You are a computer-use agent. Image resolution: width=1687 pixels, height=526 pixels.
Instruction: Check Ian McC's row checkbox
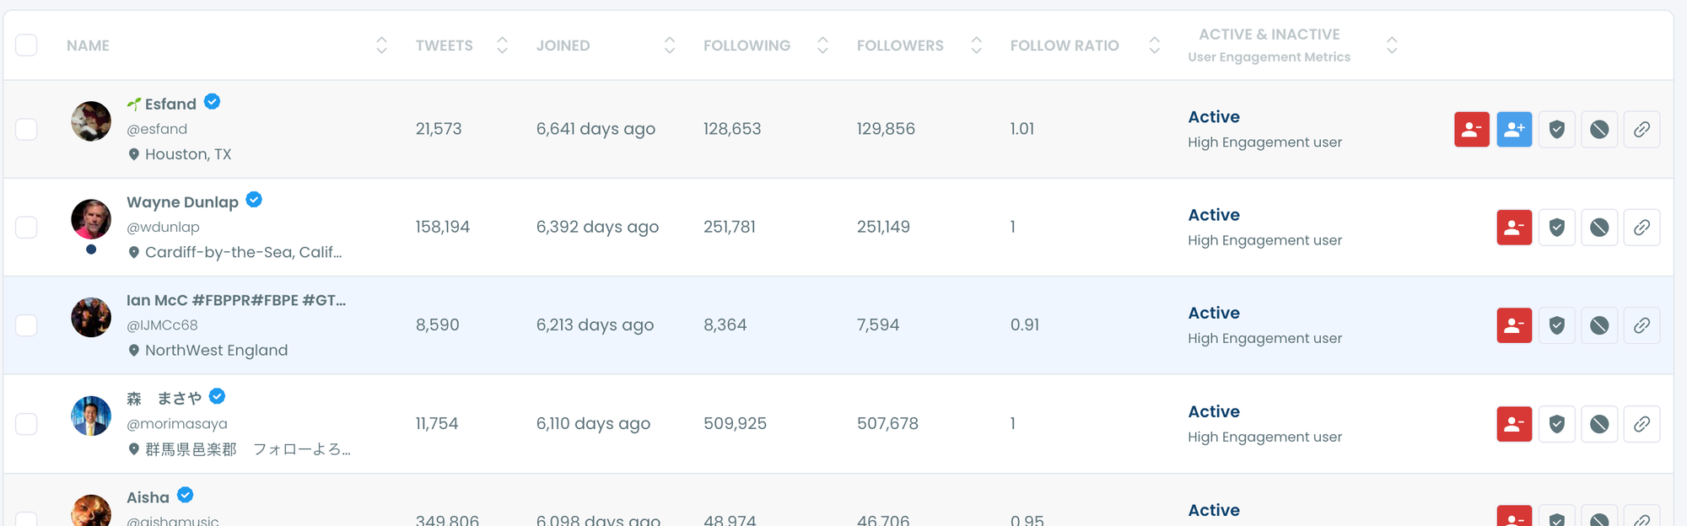tap(26, 325)
